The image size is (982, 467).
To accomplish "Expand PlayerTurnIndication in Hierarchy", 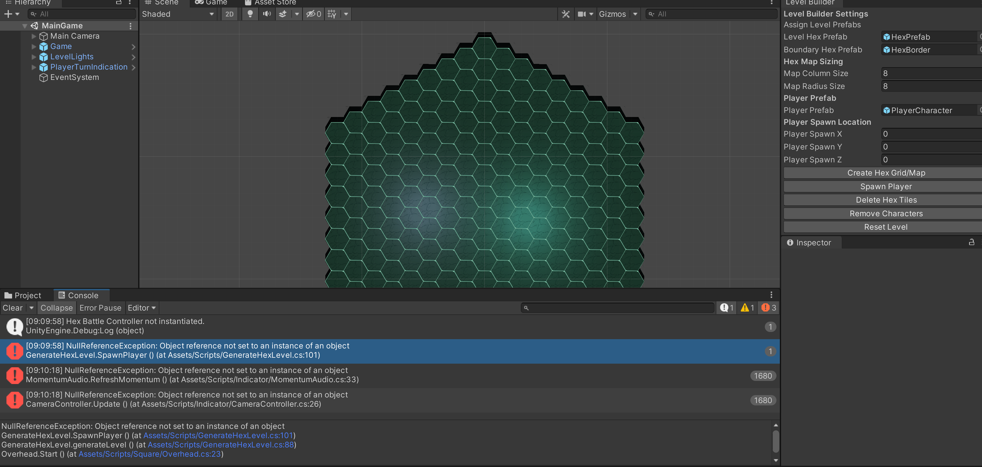I will 34,67.
